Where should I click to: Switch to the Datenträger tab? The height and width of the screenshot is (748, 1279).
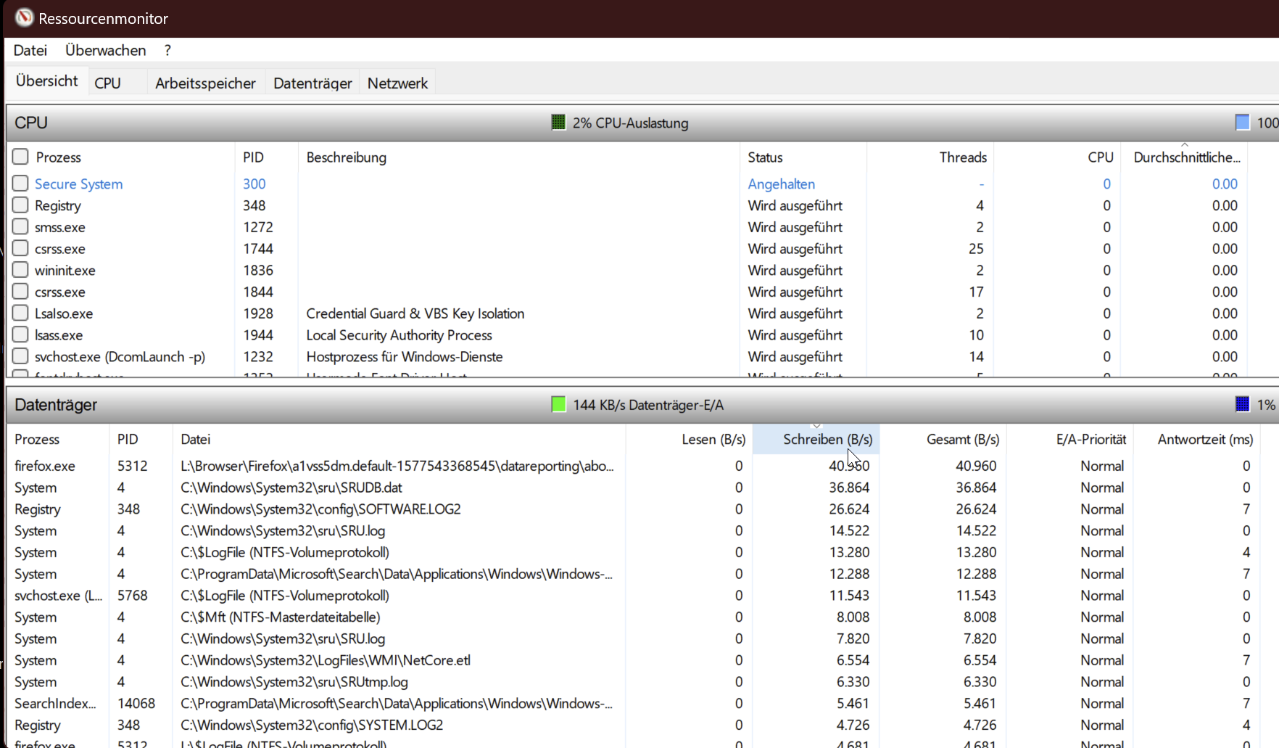(x=312, y=83)
